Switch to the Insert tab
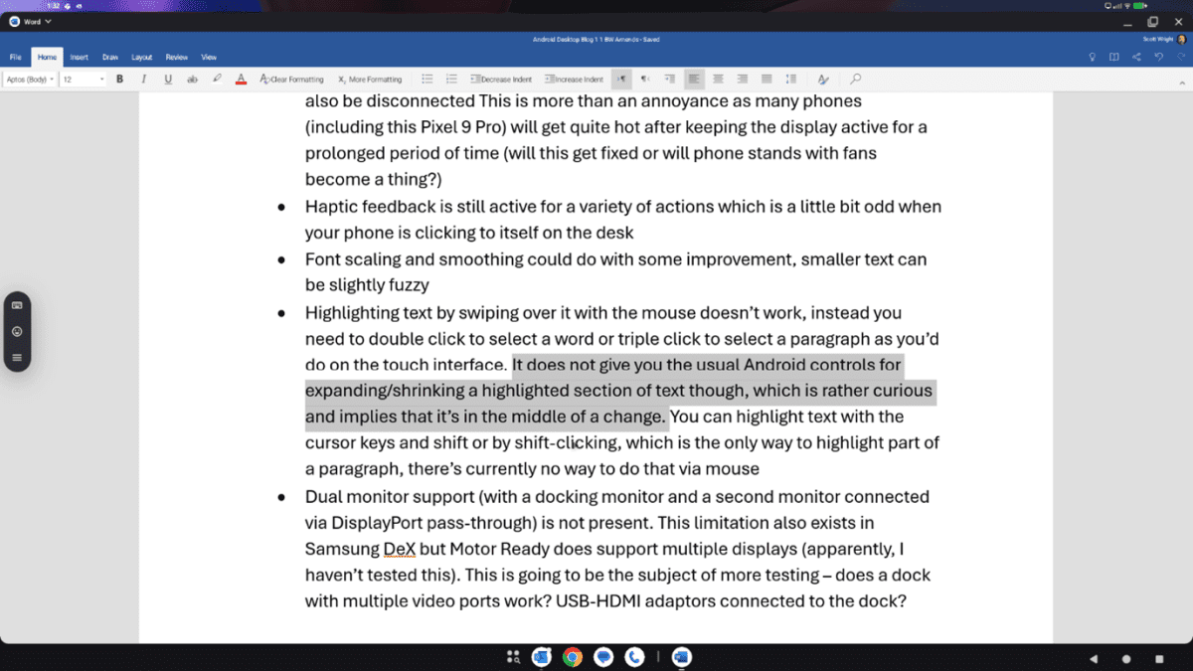1193x671 pixels. (x=79, y=57)
